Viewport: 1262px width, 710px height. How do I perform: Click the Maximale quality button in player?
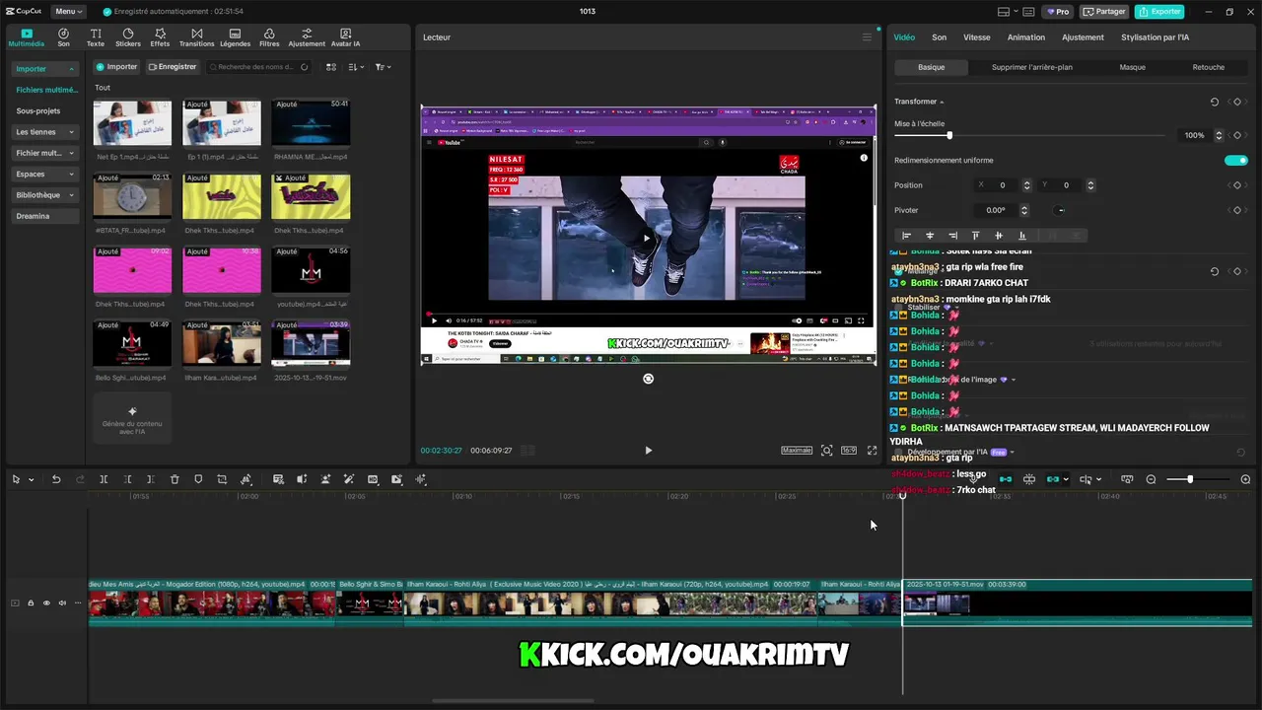coord(797,451)
